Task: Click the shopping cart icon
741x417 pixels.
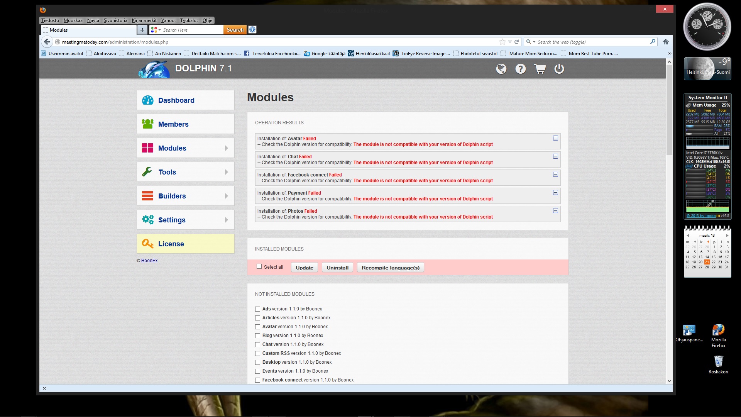Action: (540, 69)
